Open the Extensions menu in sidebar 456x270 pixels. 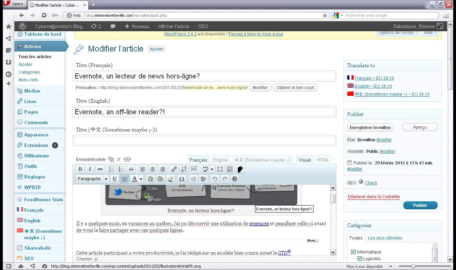click(36, 145)
